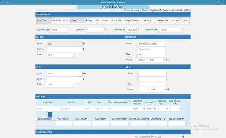Expand the Bill From State dropdown
This screenshot has width=226, height=138.
coord(61,55)
